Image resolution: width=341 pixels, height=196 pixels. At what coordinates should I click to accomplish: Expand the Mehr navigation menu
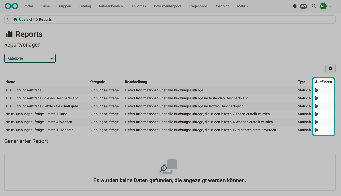click(x=242, y=6)
